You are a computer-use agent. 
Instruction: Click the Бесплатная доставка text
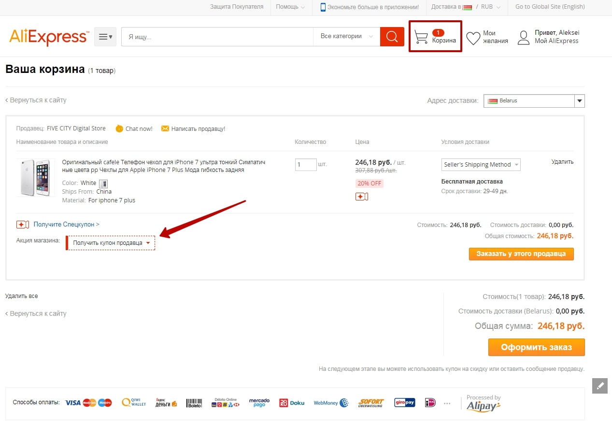(x=472, y=182)
